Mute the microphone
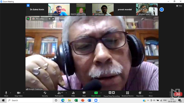 (x=6, y=94)
